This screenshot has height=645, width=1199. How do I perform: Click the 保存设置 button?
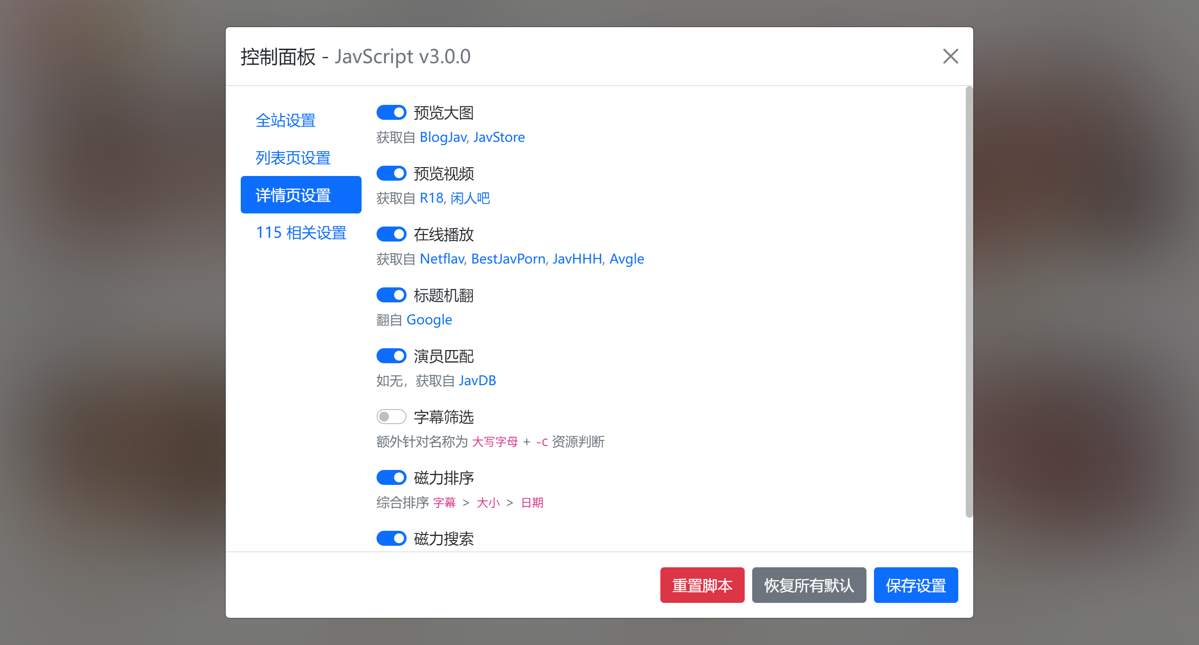[x=916, y=585]
